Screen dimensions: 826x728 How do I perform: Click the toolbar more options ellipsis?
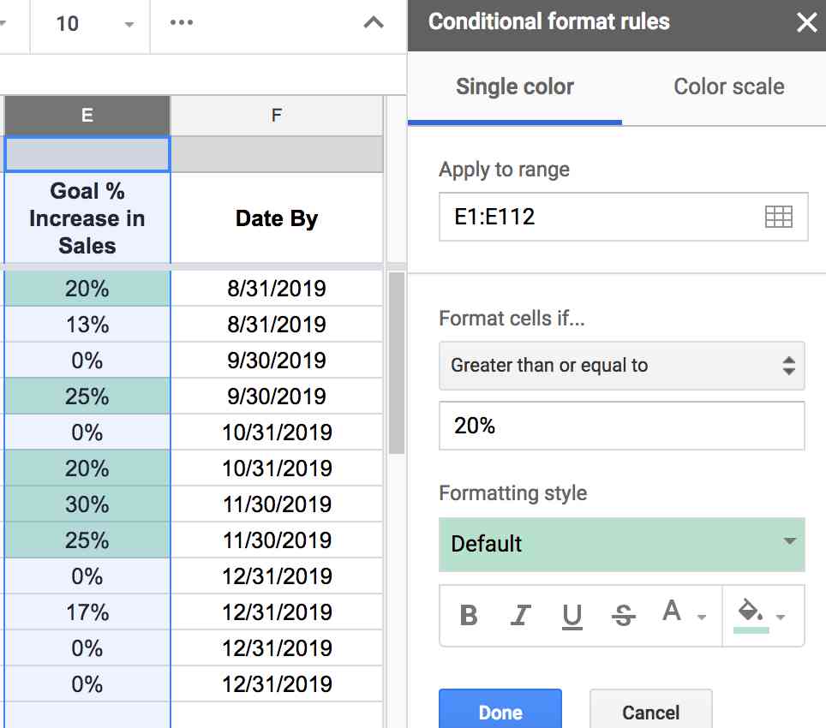point(181,23)
